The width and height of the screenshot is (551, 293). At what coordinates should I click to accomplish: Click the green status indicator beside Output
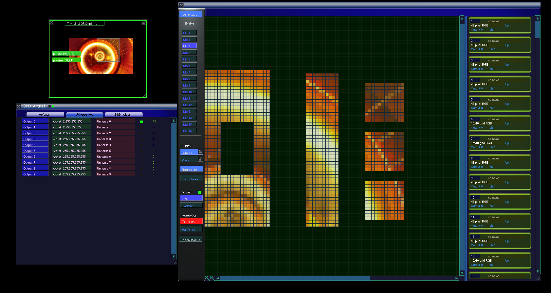point(200,192)
